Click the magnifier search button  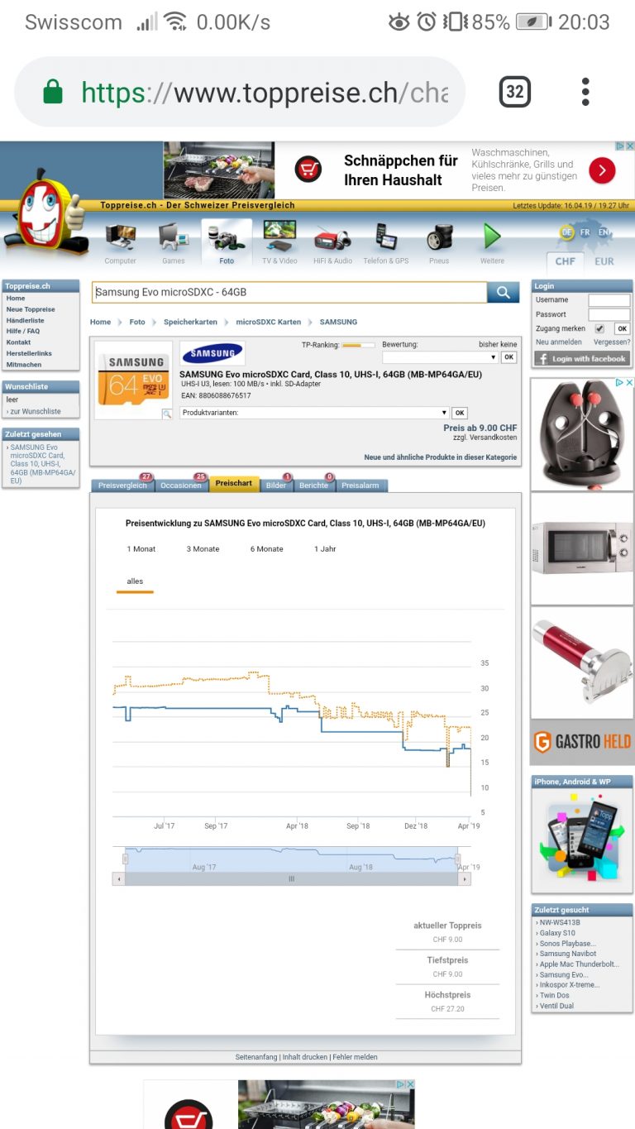(x=503, y=292)
